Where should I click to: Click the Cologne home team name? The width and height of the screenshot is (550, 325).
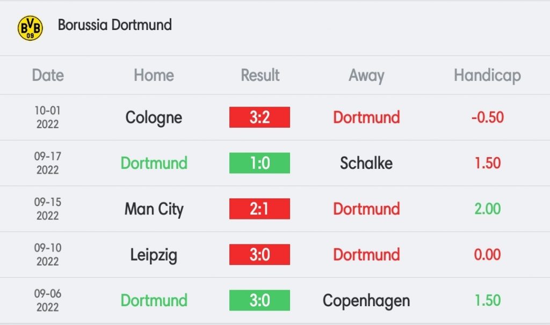click(x=154, y=118)
